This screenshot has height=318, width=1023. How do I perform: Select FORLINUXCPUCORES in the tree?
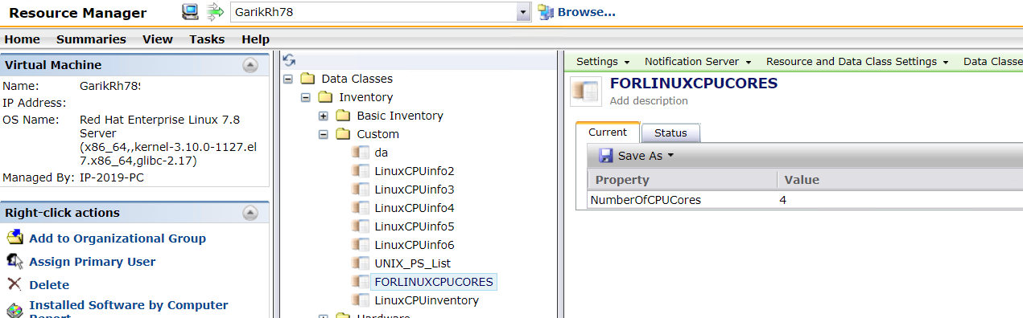point(434,282)
